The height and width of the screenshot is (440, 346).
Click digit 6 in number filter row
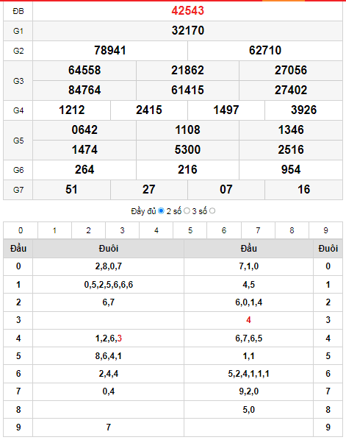[x=224, y=230]
